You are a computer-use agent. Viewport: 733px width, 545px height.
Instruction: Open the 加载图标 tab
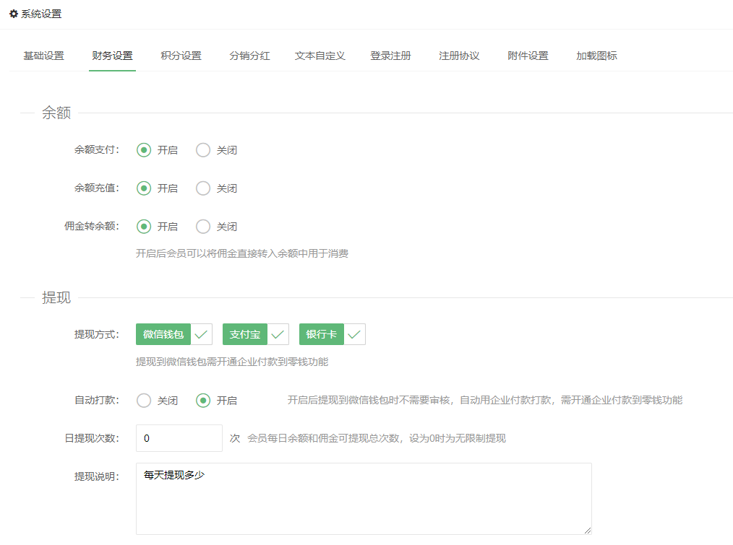pyautogui.click(x=596, y=56)
